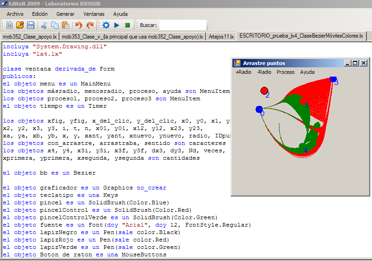
Task: Click +Radio in the Arrastre puntos window
Action: click(x=243, y=72)
